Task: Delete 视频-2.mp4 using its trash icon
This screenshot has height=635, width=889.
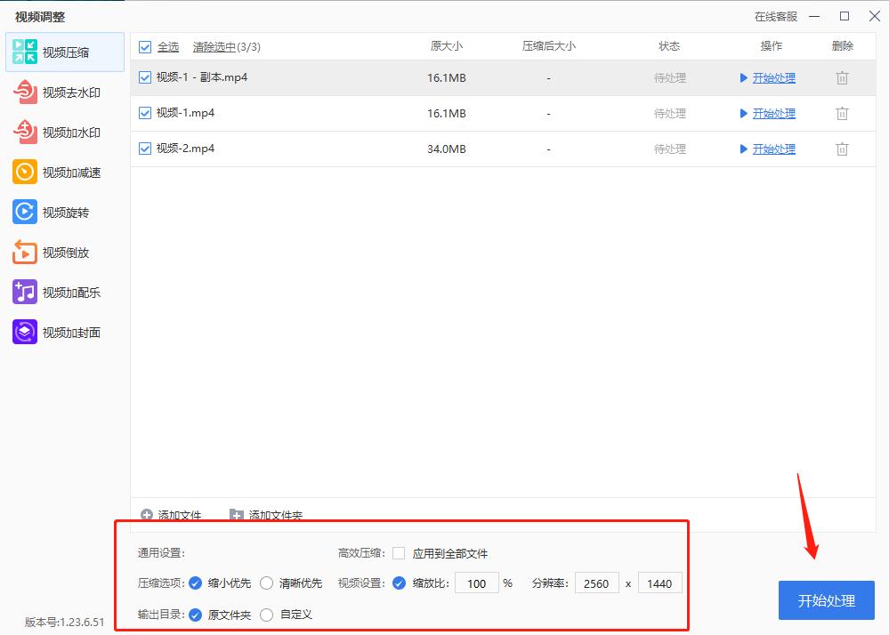Action: [x=841, y=149]
